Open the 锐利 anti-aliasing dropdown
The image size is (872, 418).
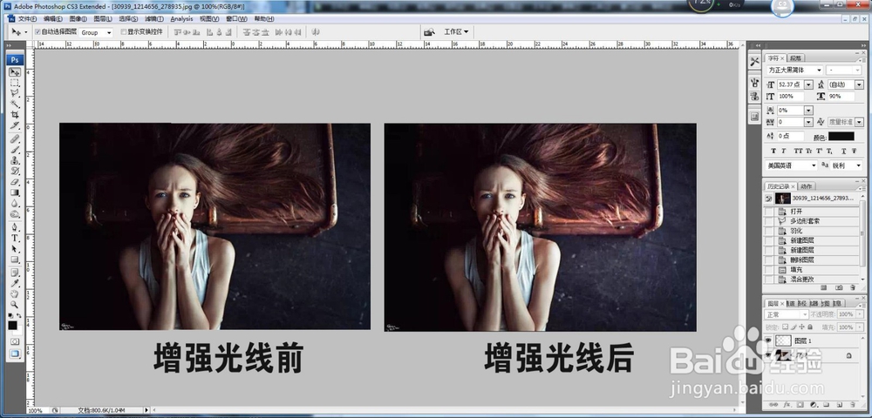coord(846,165)
